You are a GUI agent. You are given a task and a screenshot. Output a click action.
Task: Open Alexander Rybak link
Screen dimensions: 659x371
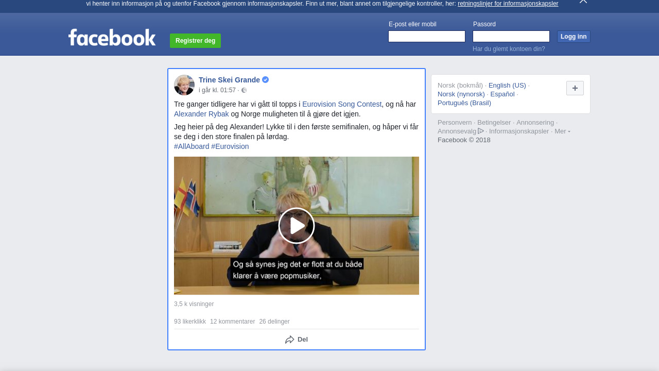(201, 114)
